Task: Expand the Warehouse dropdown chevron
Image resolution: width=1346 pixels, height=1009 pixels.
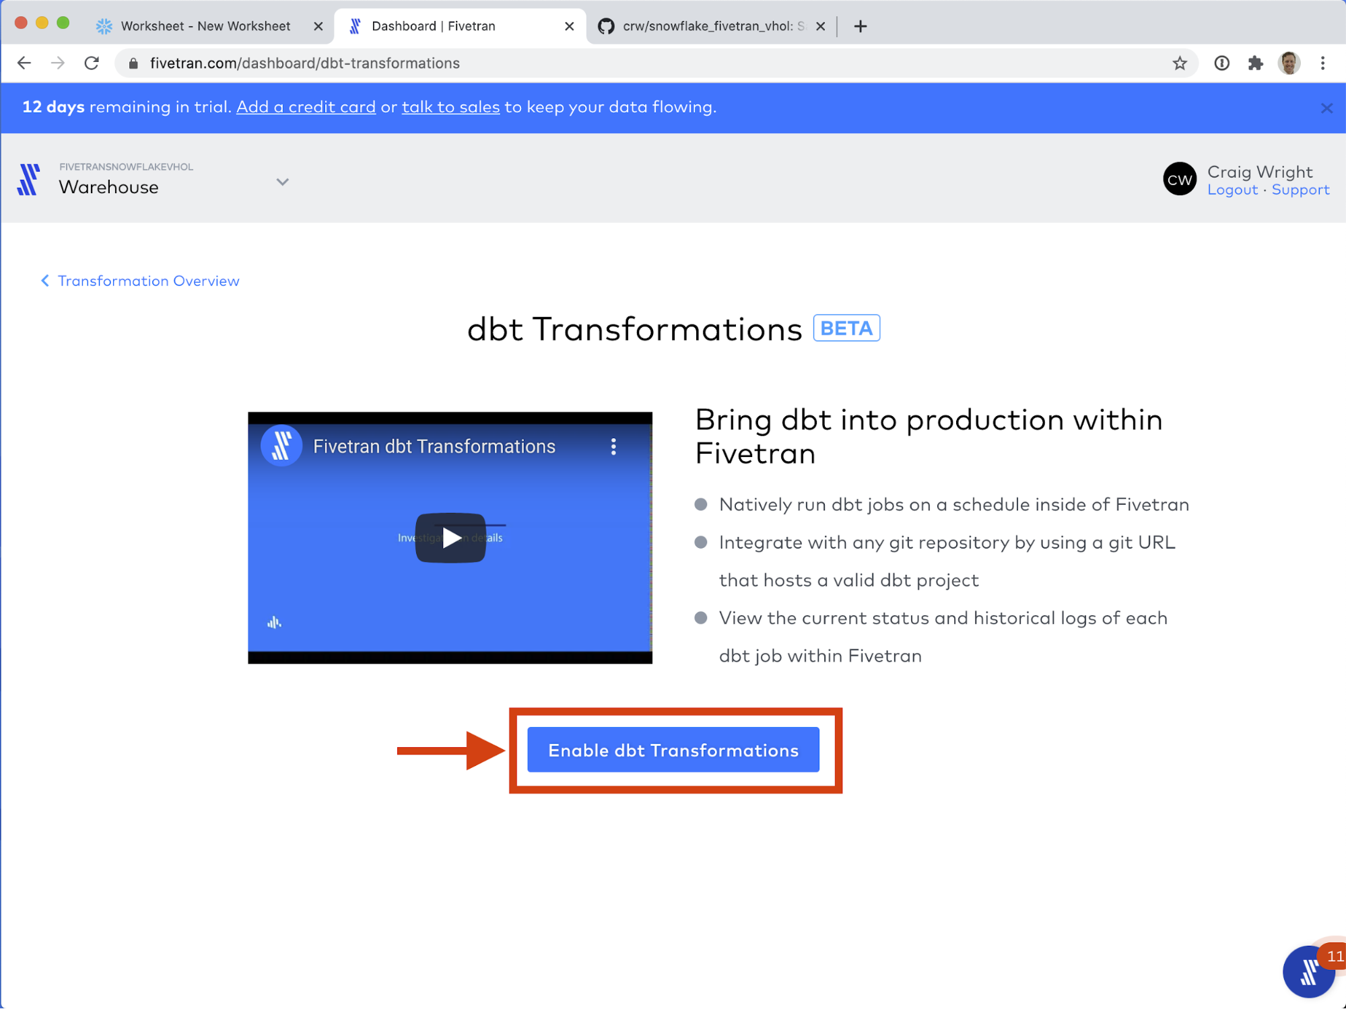Action: pos(282,182)
